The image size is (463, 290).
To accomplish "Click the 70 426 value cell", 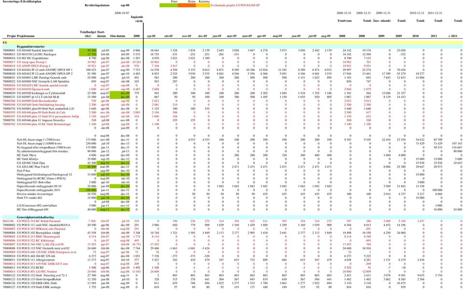I will click(401, 70).
